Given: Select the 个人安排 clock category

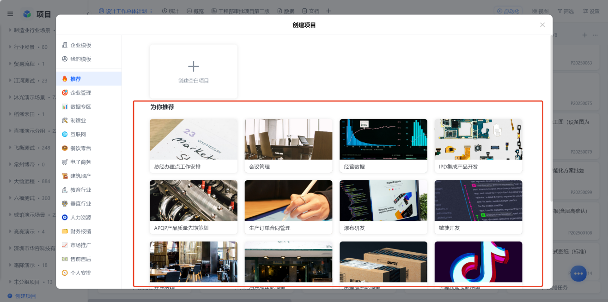Looking at the screenshot, I should click(x=89, y=272).
